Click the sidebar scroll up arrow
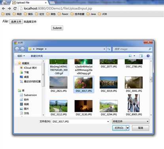This screenshot has width=164, height=149. (43, 61)
